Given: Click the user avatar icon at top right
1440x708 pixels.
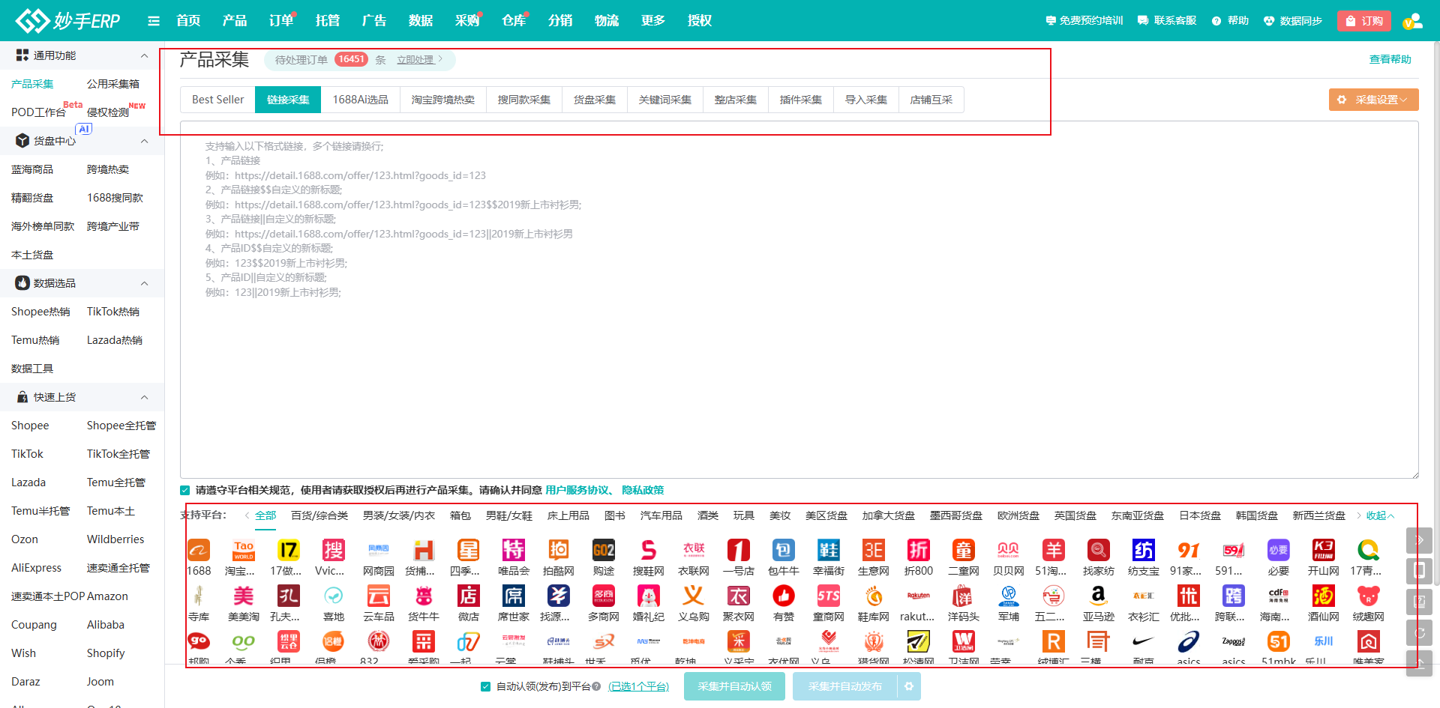Looking at the screenshot, I should (1412, 21).
